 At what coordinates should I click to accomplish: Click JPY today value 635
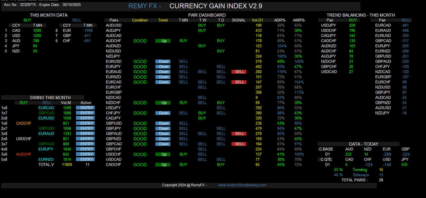pyautogui.click(x=405, y=165)
